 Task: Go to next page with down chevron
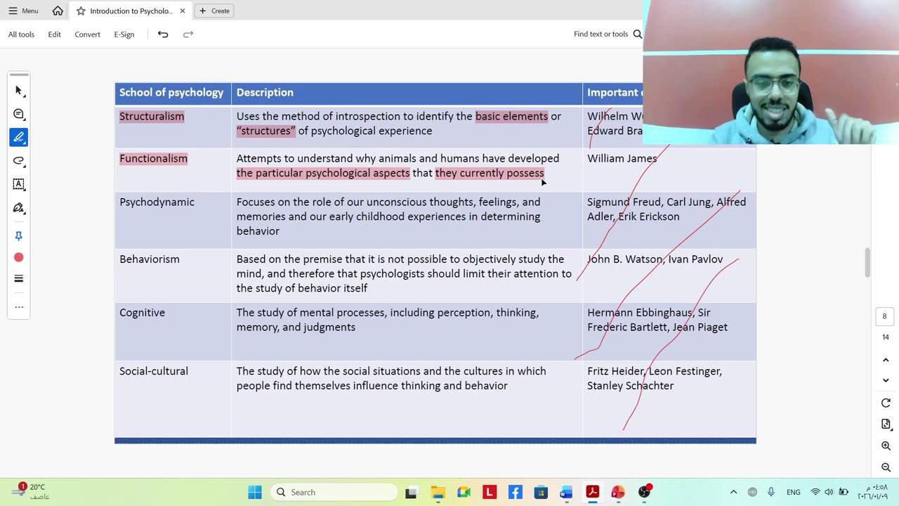click(x=886, y=380)
